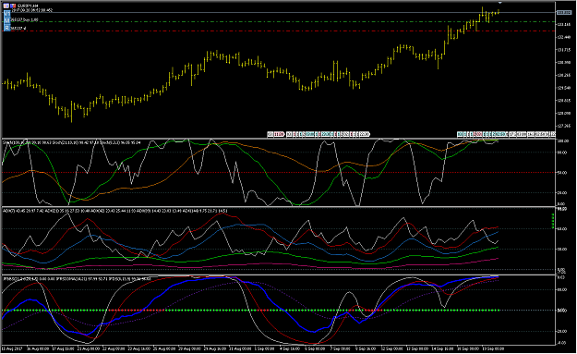Click the white-red icon left of the symbol name
This screenshot has height=354, width=577.
(6, 6)
